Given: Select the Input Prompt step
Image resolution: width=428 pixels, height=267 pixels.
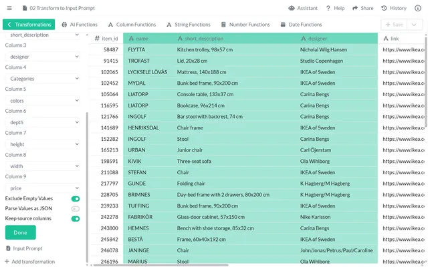Looking at the screenshot, I should (x=27, y=248).
